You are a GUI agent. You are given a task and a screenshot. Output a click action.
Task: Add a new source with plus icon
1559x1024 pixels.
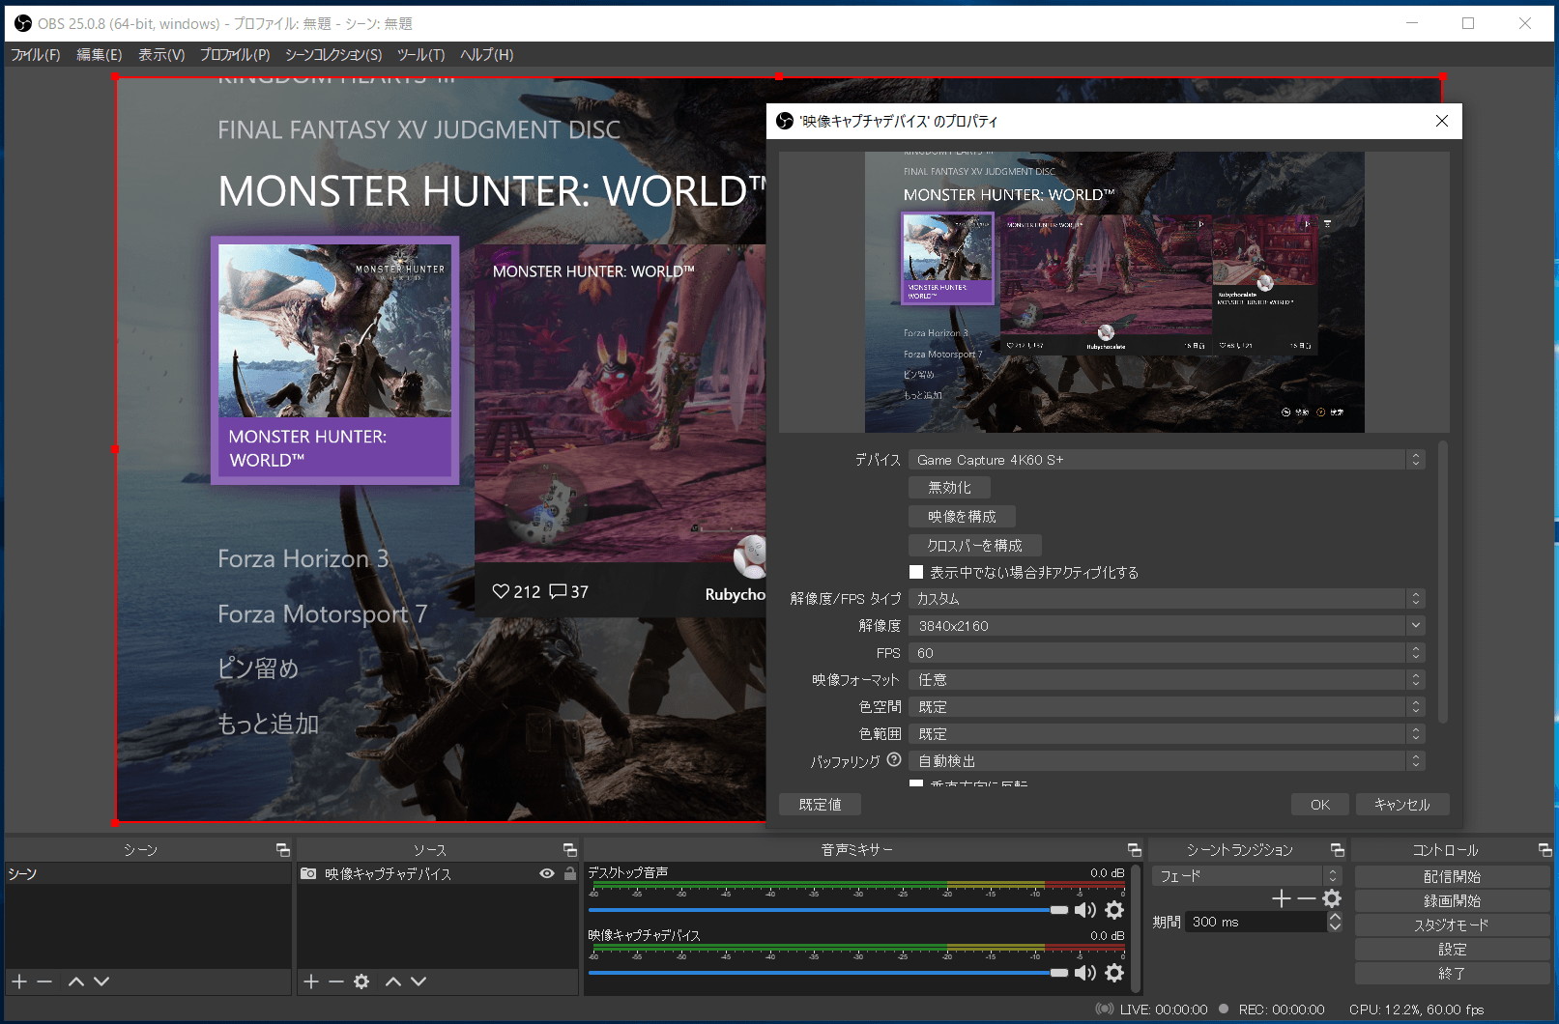click(311, 981)
